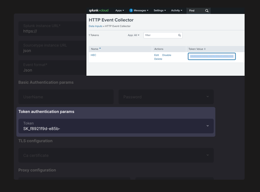Select the highlighted HEC token value field
Screen dimensions: 260x192
212,56
